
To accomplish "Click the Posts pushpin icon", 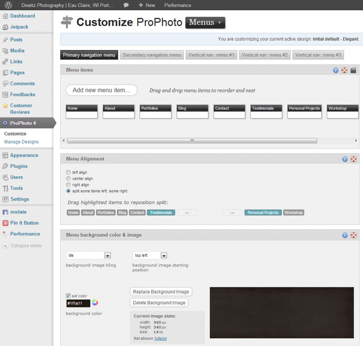I will (x=5, y=40).
